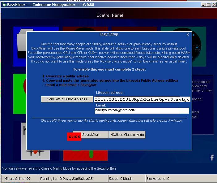Close the EasyMiner window
The height and width of the screenshot is (191, 217).
pos(214,5)
